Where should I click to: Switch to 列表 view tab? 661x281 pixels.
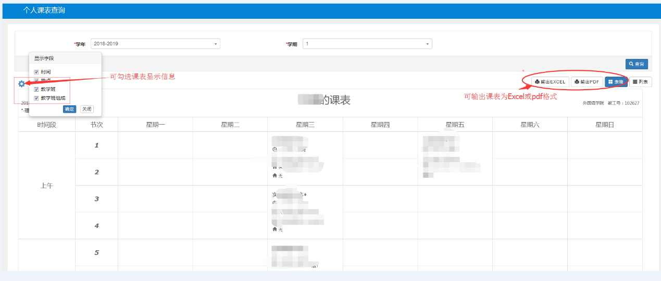pos(641,82)
